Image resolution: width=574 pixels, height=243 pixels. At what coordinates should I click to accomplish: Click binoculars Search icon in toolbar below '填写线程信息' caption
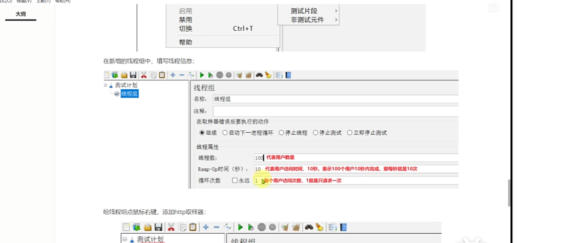click(259, 75)
